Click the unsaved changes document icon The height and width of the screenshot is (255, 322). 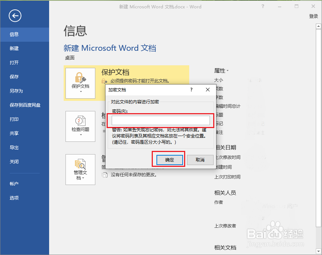[x=104, y=175]
